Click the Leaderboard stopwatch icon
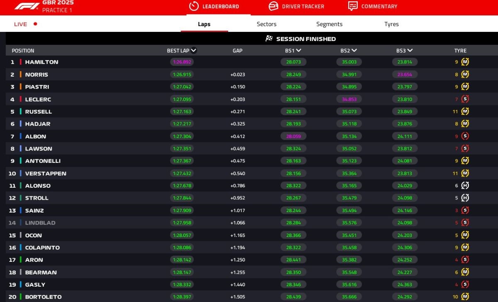This screenshot has height=302, width=498. (x=194, y=6)
